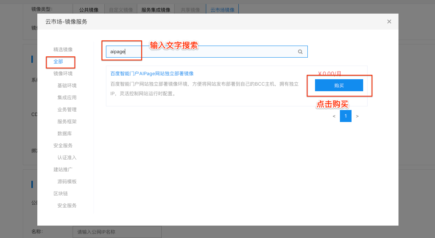Select page 1 in pagination
Image resolution: width=435 pixels, height=238 pixels.
click(346, 116)
